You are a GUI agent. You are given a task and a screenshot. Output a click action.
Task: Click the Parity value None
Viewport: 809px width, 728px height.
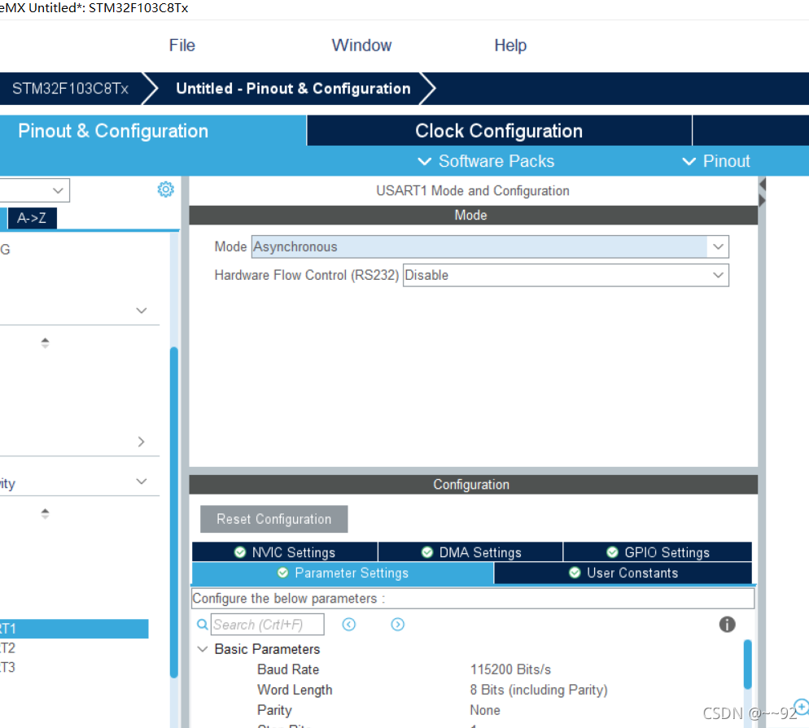(x=484, y=710)
